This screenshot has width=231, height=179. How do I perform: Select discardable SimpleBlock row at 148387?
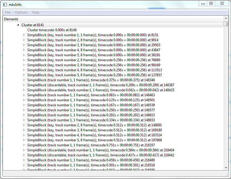click(101, 85)
